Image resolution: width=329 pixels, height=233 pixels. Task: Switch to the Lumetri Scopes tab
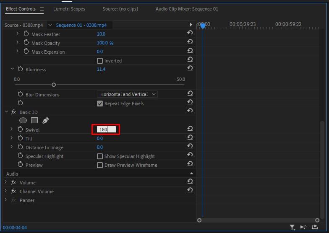[x=69, y=9]
